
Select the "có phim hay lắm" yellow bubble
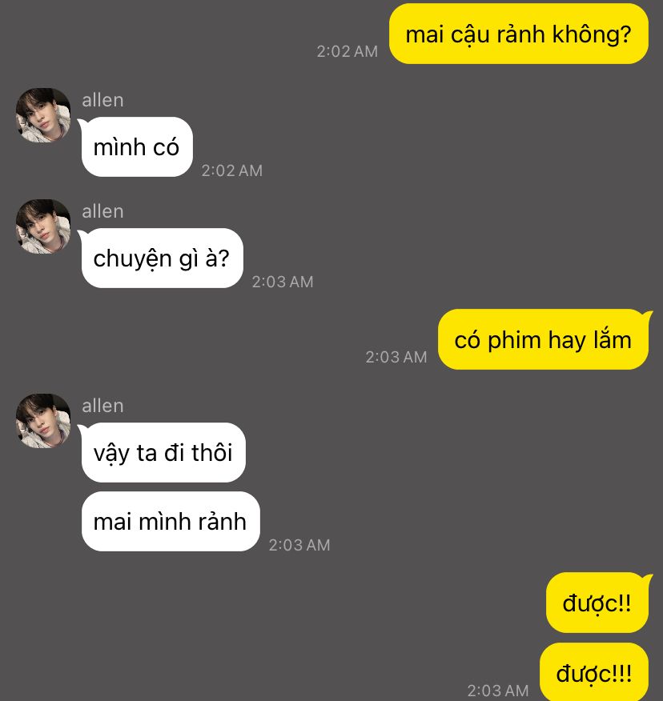point(544,339)
